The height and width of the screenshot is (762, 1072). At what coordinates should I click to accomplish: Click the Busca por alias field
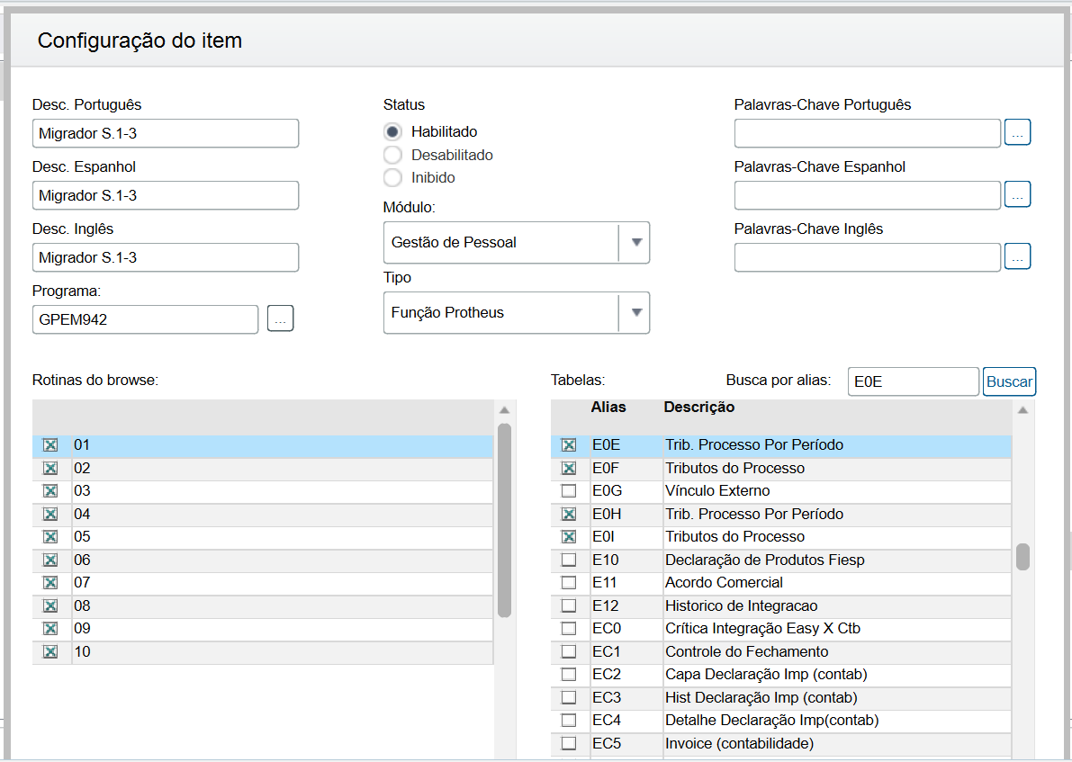click(913, 381)
